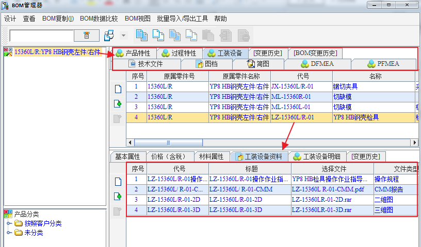Image resolution: width=421 pixels, height=247 pixels.
Task: Switch to the DFMEA tab
Action: click(x=318, y=64)
